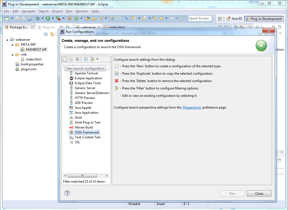Click the Print toolbar icon
This screenshot has height=210, width=288.
29,18
